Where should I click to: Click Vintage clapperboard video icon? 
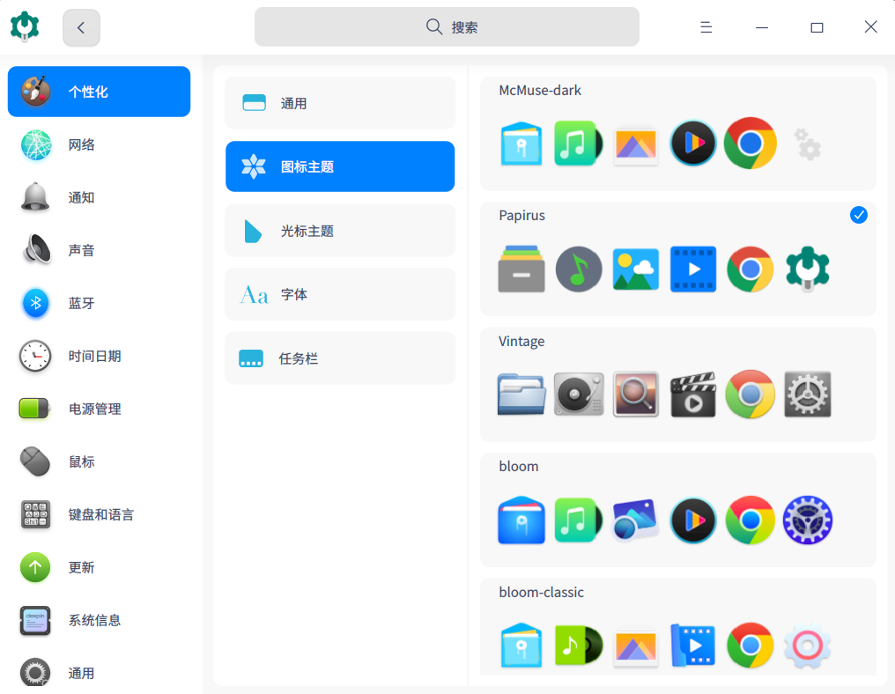point(693,395)
